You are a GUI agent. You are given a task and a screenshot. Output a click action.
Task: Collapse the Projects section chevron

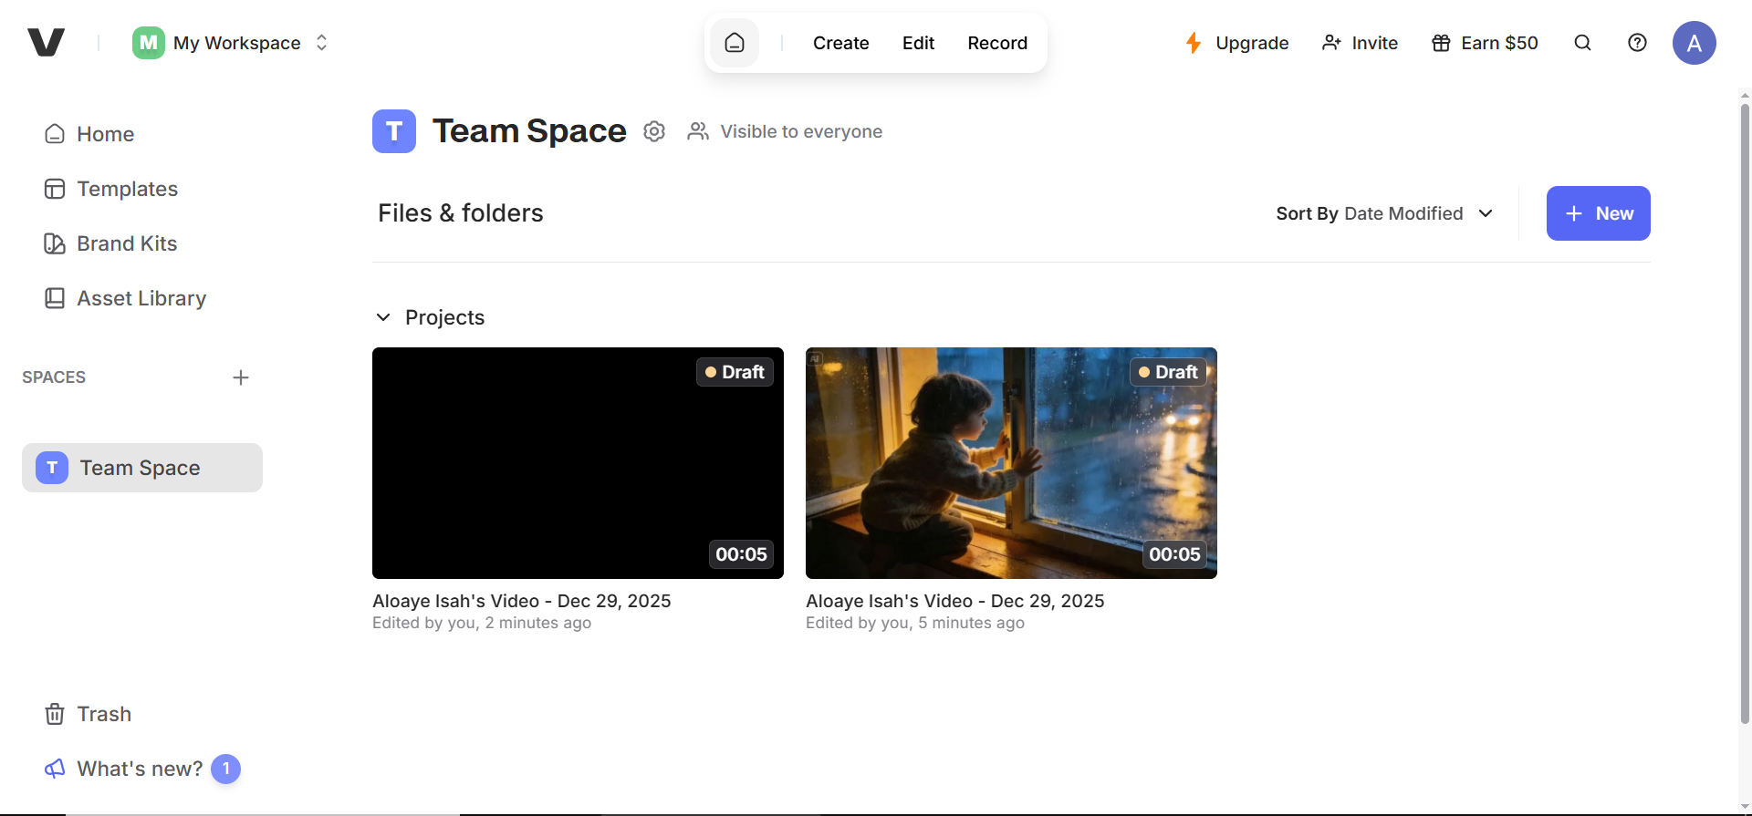383,317
